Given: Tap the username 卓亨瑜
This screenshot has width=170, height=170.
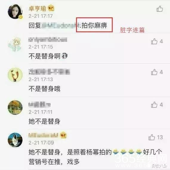Looking at the screenshot, I should pyautogui.click(x=37, y=8).
